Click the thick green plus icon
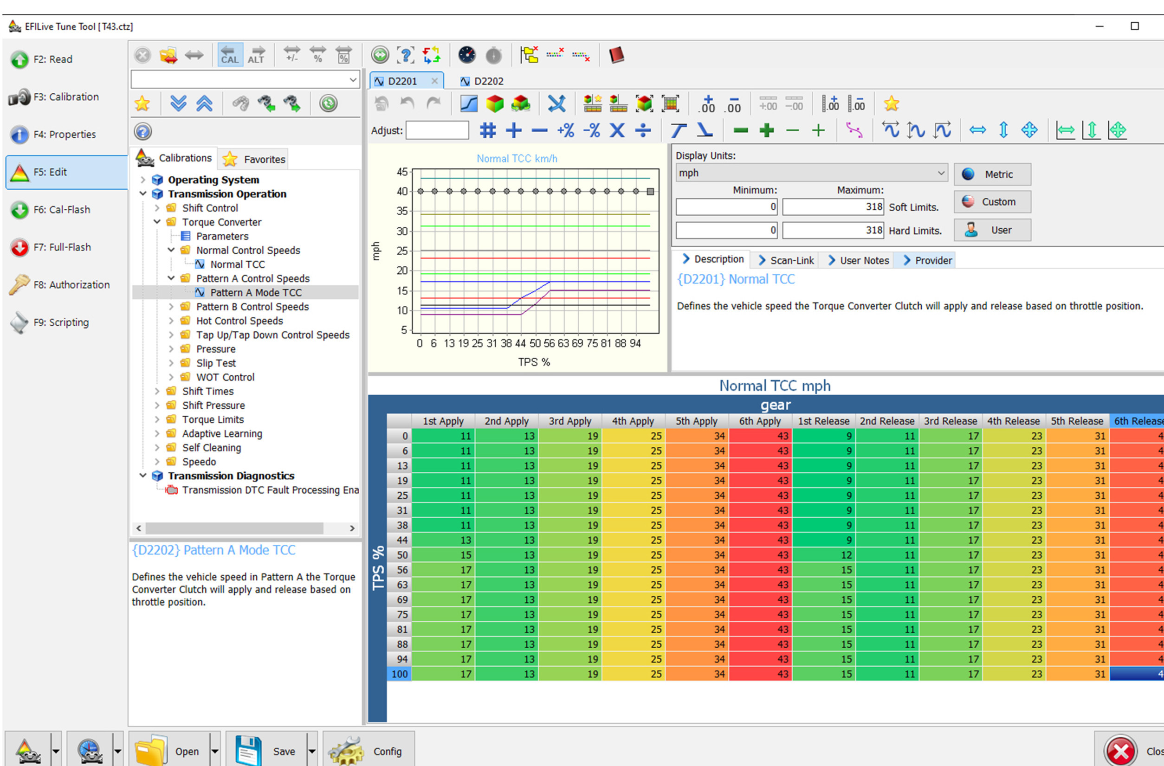Viewport: 1164px width, 766px height. click(766, 130)
